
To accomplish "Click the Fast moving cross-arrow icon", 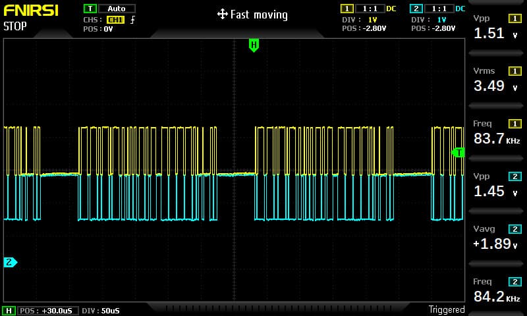I will coord(222,14).
